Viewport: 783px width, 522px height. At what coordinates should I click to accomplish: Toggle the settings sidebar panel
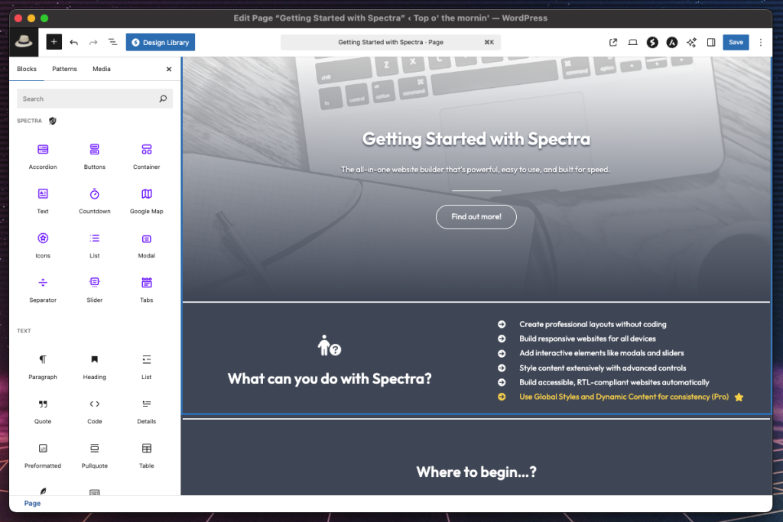(711, 42)
